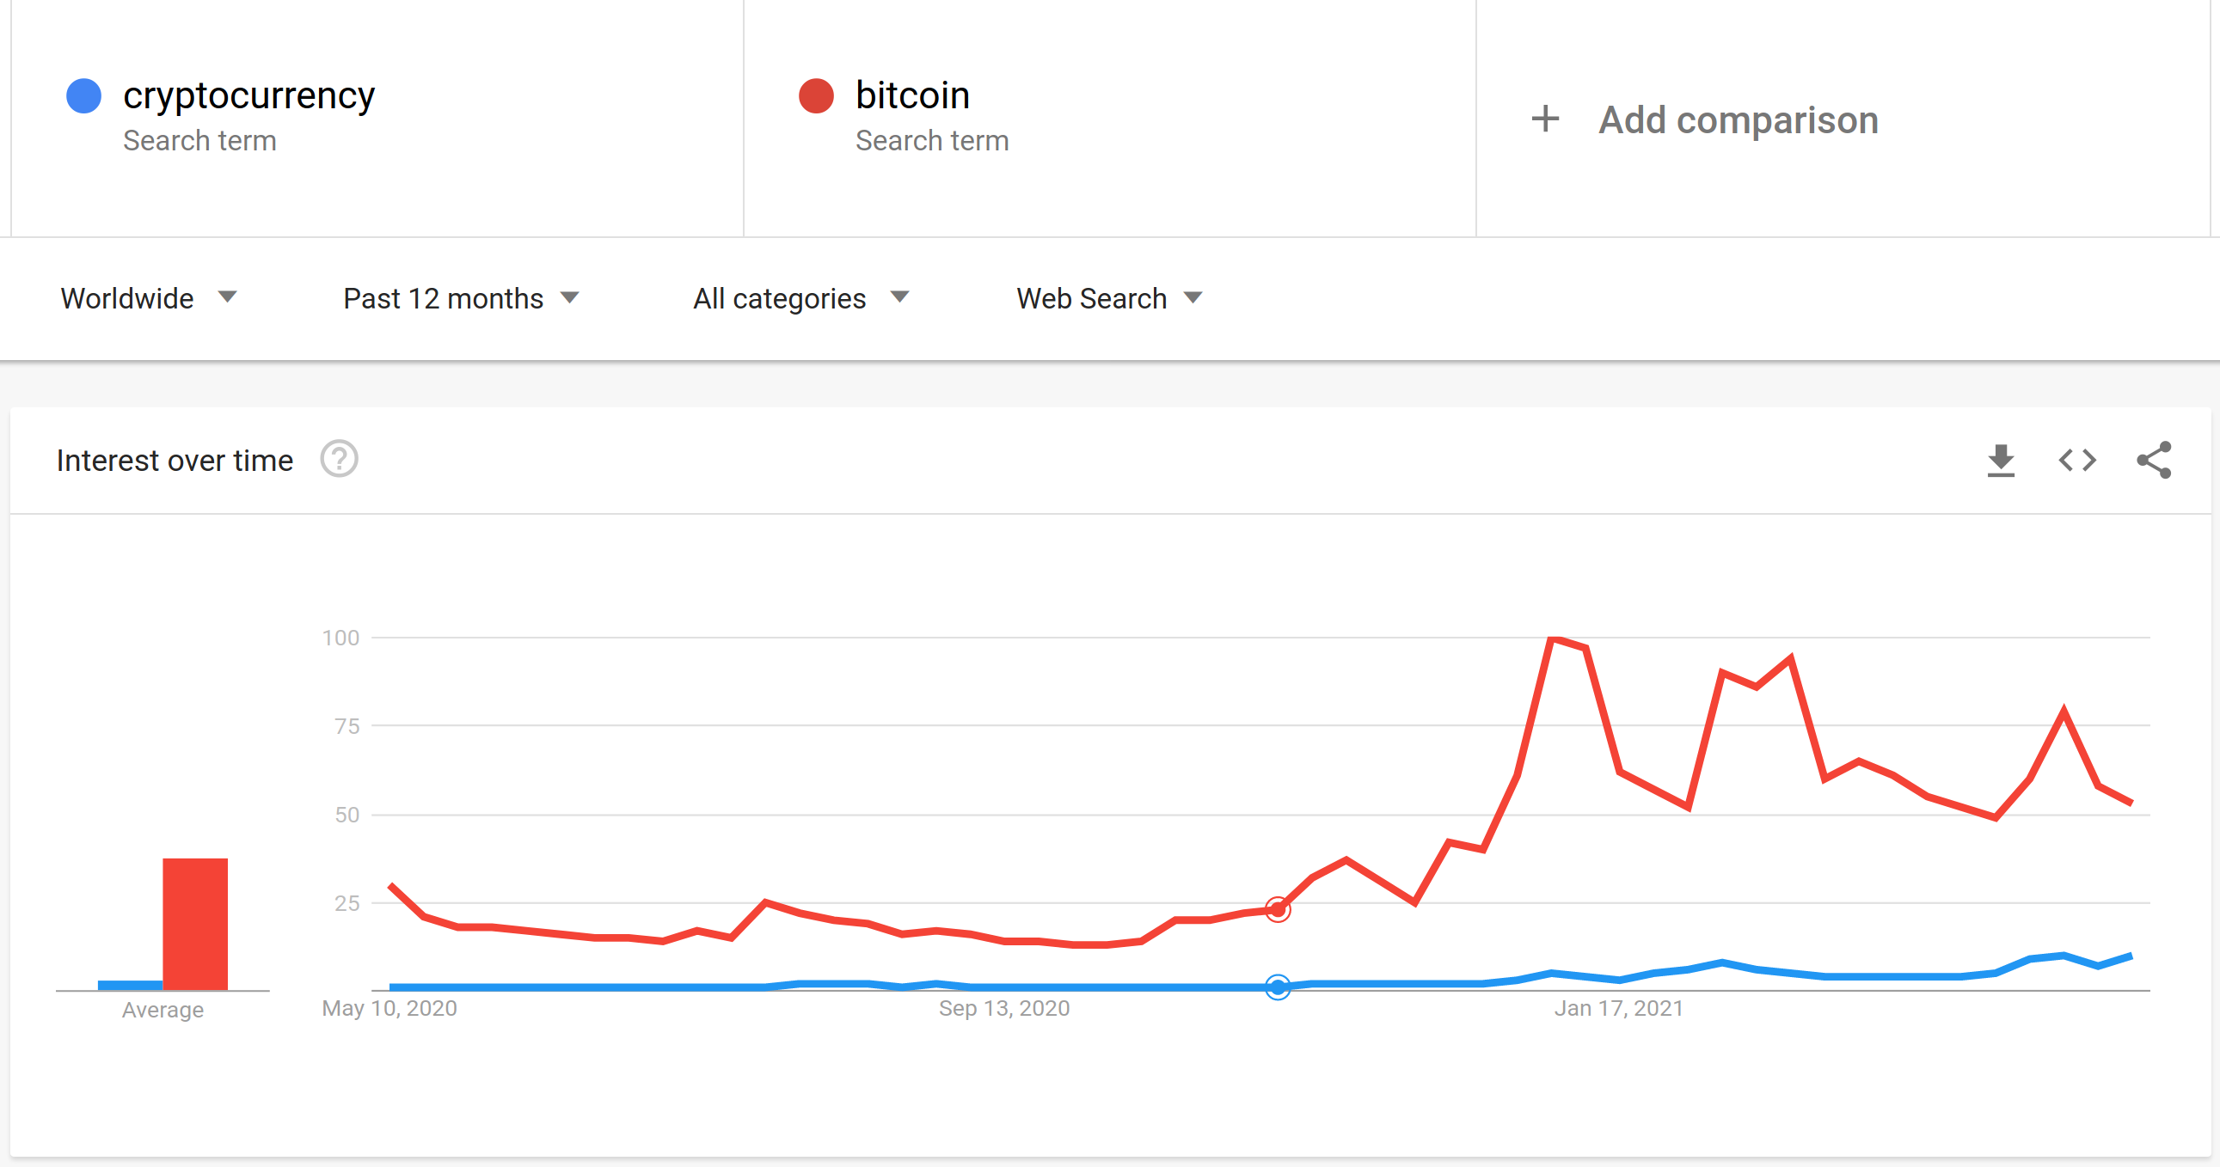Open the embed code for the trends chart
The image size is (2220, 1167).
[x=2077, y=460]
